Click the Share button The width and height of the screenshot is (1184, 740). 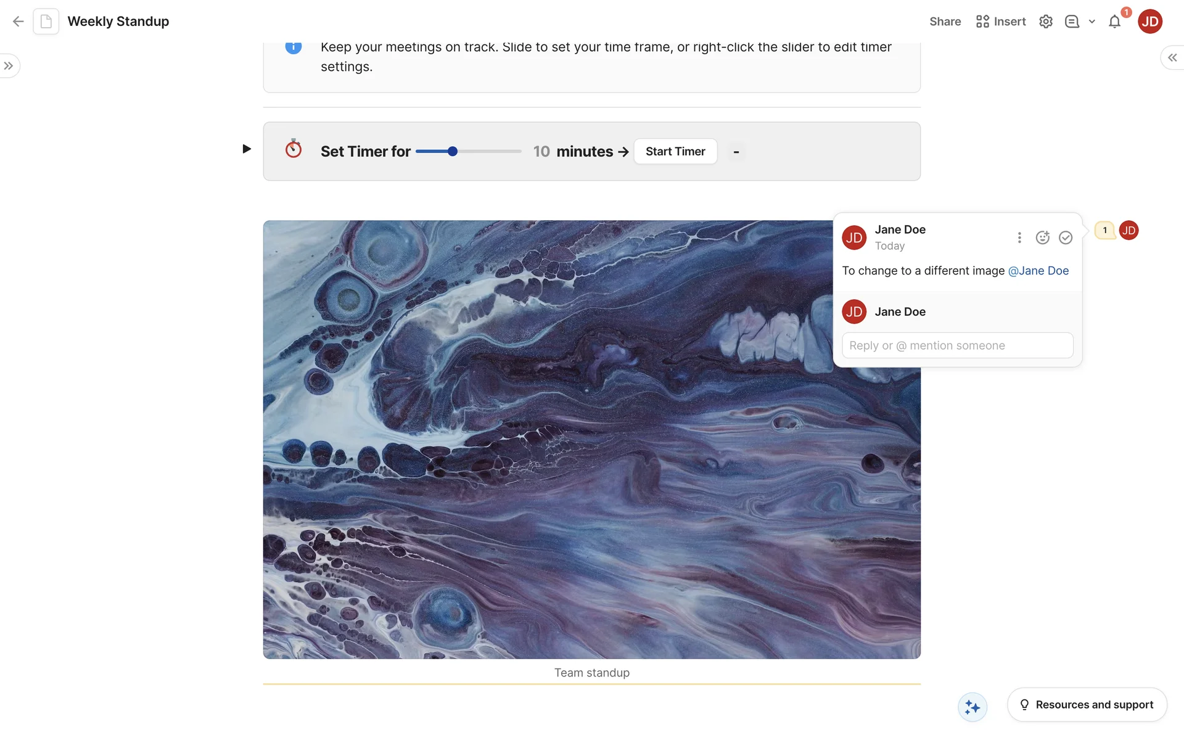pos(945,22)
